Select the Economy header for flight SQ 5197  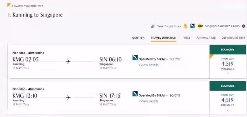[x=228, y=50]
